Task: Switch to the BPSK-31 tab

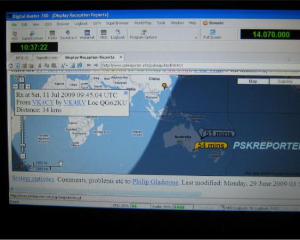Action: pos(22,58)
